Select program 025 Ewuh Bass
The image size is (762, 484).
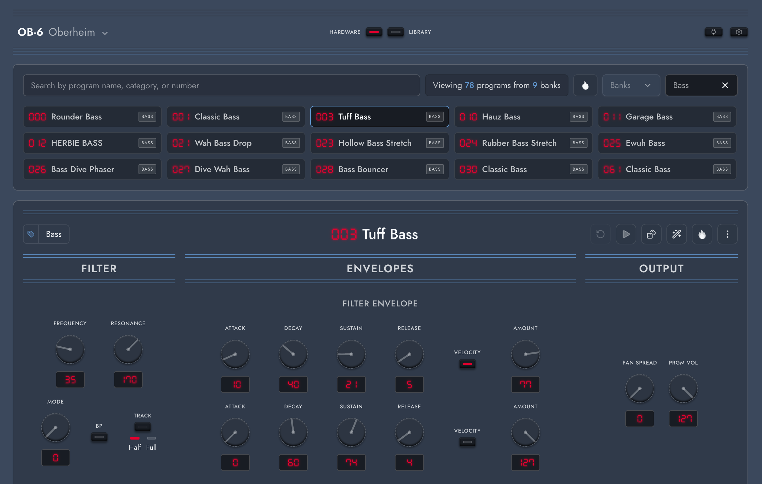667,143
